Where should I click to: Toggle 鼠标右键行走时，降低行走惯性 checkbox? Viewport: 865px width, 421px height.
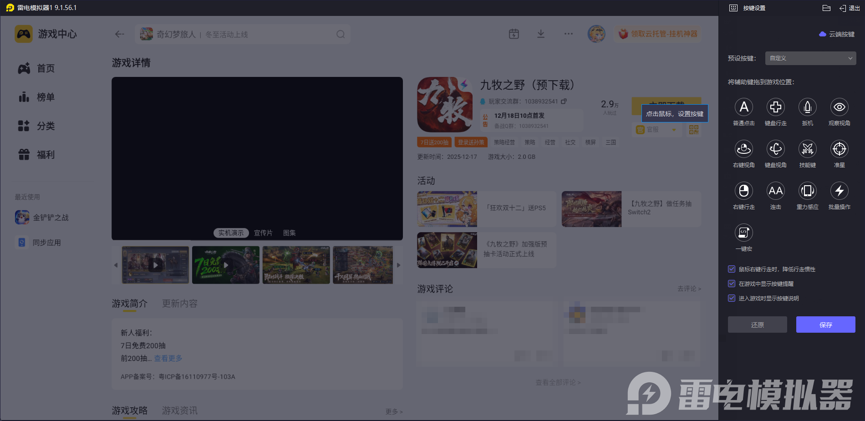(732, 269)
